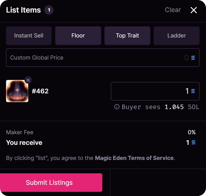Focus the Custom Global Price field
Screen dimensions: 206x196
(x=95, y=58)
